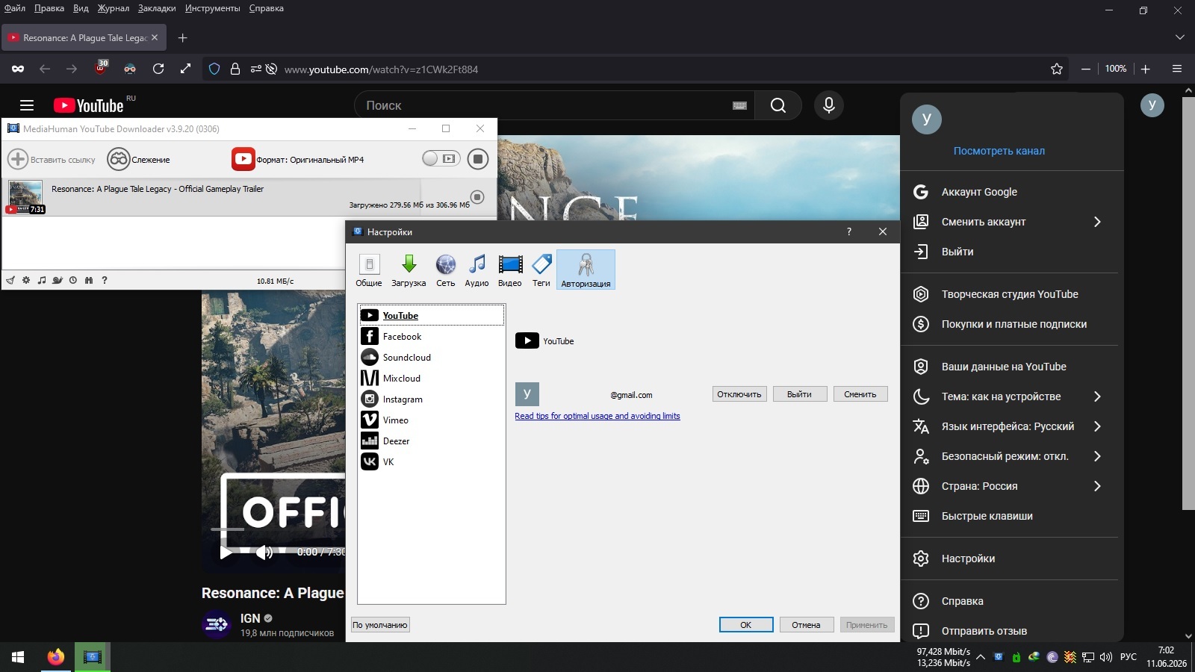Click Выйти in the YouTube account menu

[x=1009, y=252]
